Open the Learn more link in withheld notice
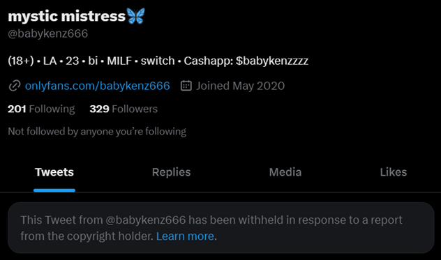The image size is (441, 260). [185, 236]
